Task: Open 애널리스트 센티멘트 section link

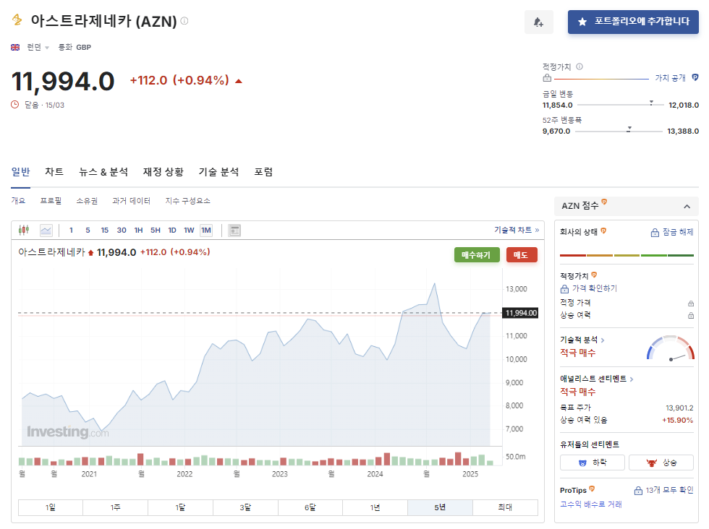Action: coord(596,379)
